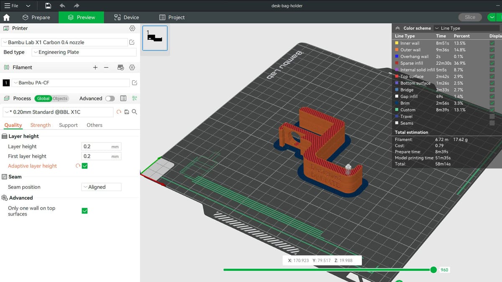This screenshot has height=282, width=502.
Task: Hide Inner wall lines display checkbox
Action: [492, 43]
